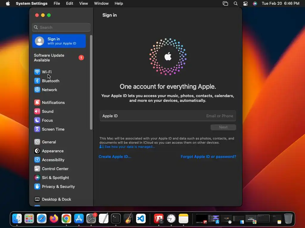The width and height of the screenshot is (305, 228).
Task: Click the Apple ID email or phone field
Action: click(x=168, y=116)
